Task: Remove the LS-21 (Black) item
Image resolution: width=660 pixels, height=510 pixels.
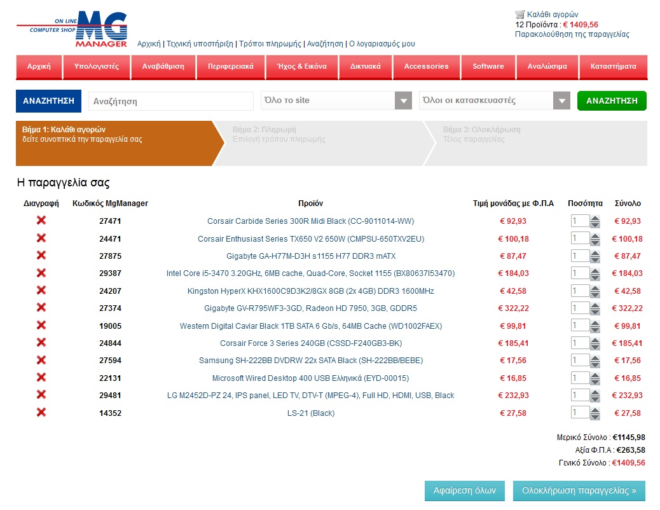Action: pyautogui.click(x=41, y=412)
